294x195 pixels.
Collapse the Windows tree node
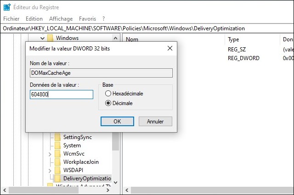[x=42, y=38]
